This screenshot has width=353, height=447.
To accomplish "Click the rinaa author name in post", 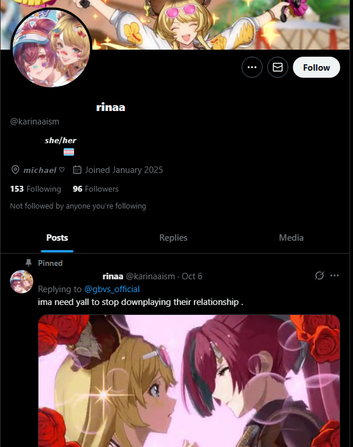I will point(113,276).
